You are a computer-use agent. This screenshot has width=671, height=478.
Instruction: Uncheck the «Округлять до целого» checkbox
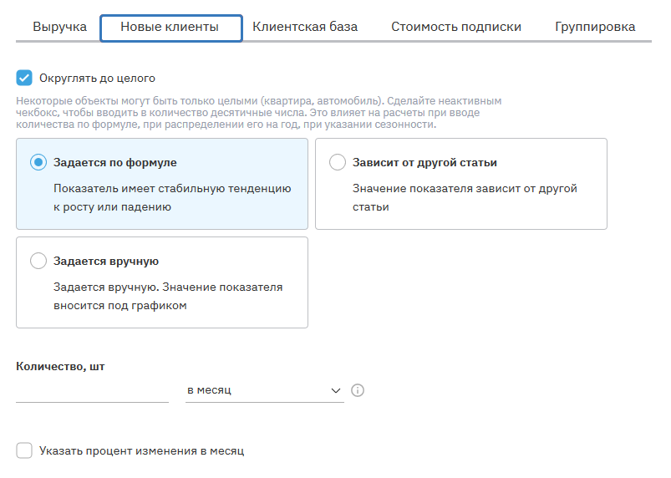pyautogui.click(x=24, y=79)
